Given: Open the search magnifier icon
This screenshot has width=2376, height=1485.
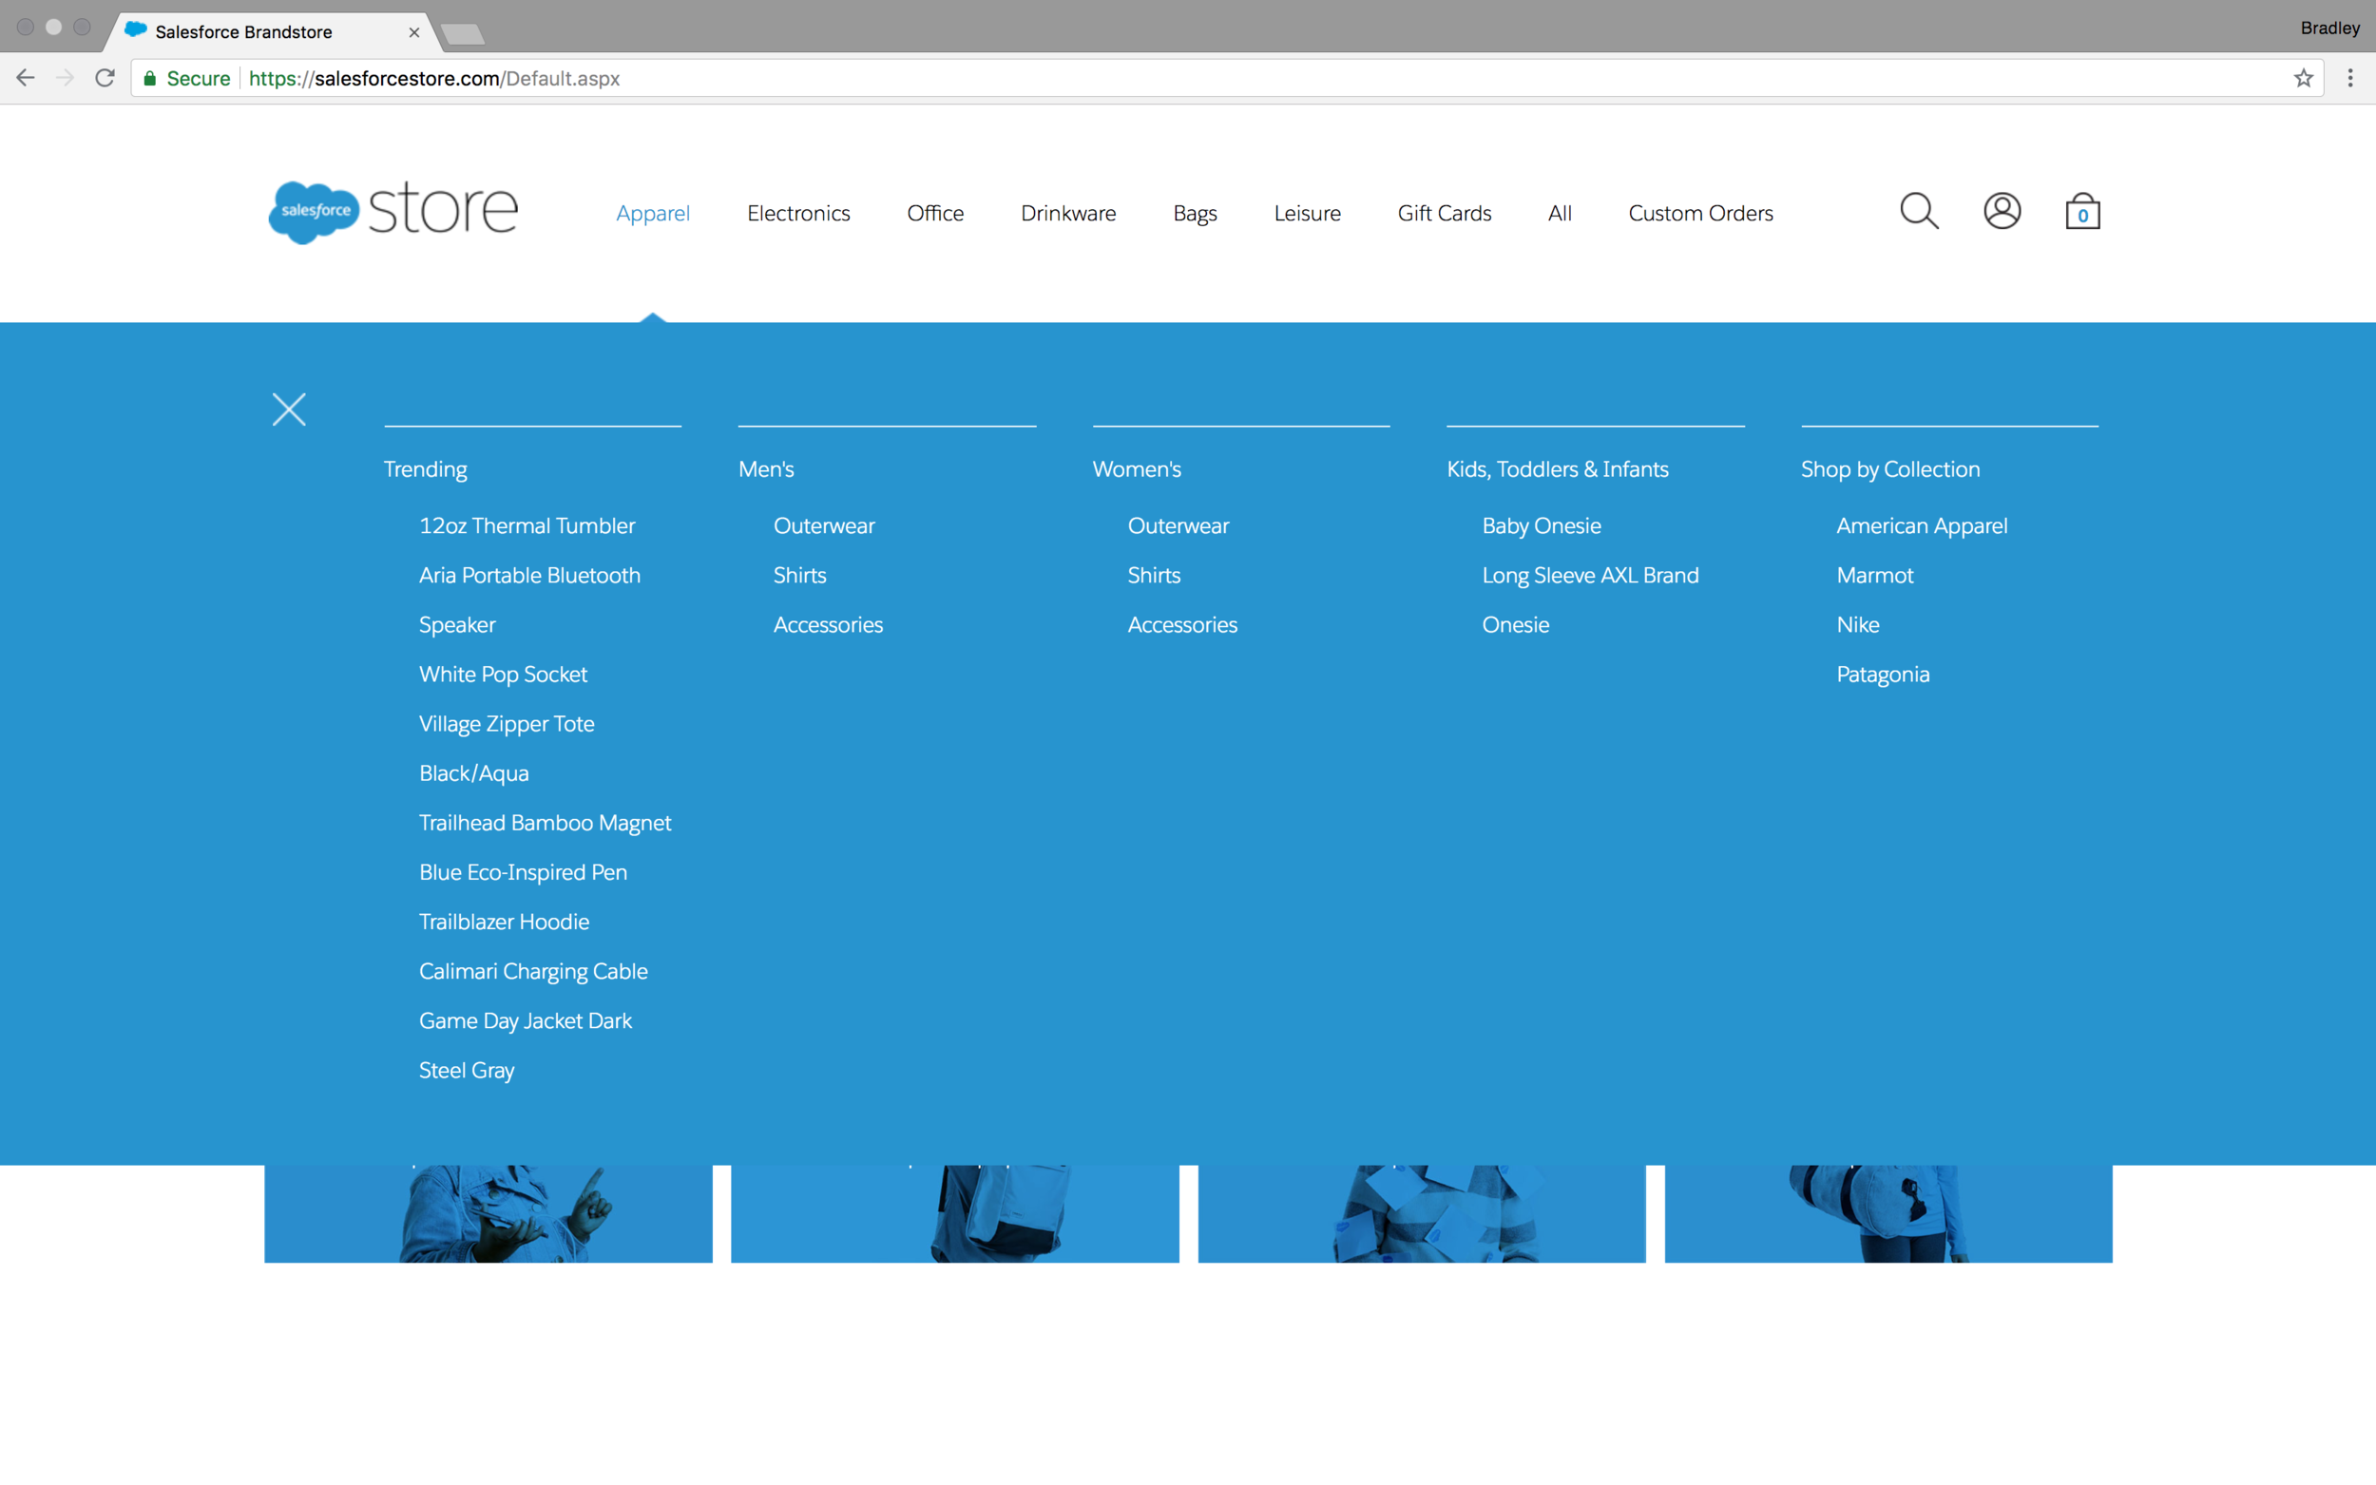Looking at the screenshot, I should [1918, 211].
